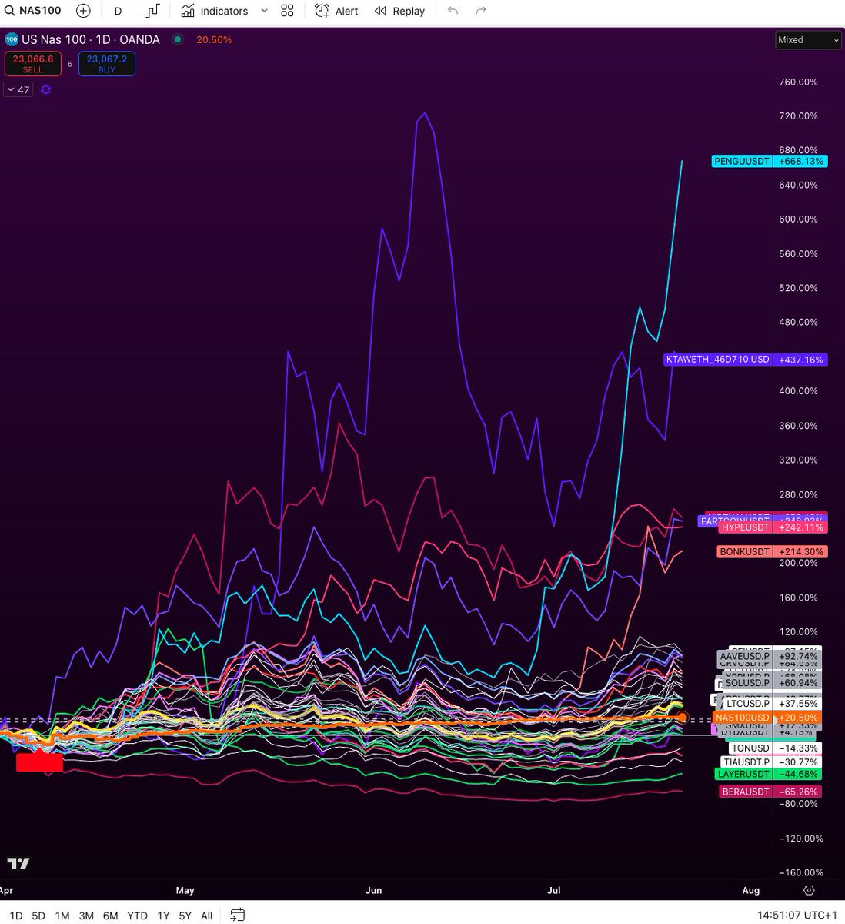Viewport: 845px width, 924px height.
Task: Click the 23,067.2 BUY button
Action: coord(107,64)
